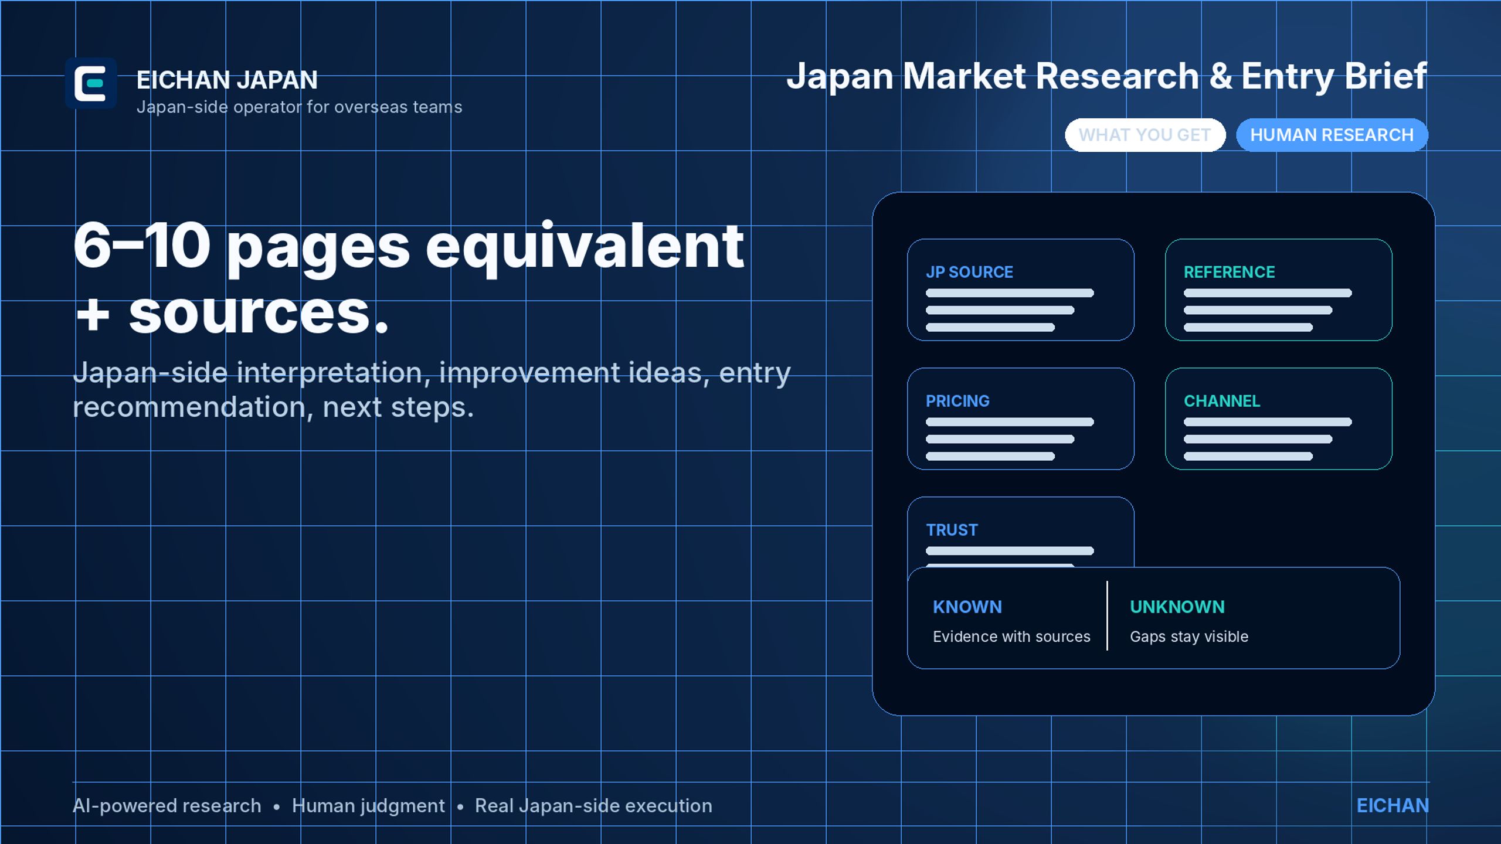Click 'Human judgment' footer text

tap(368, 806)
